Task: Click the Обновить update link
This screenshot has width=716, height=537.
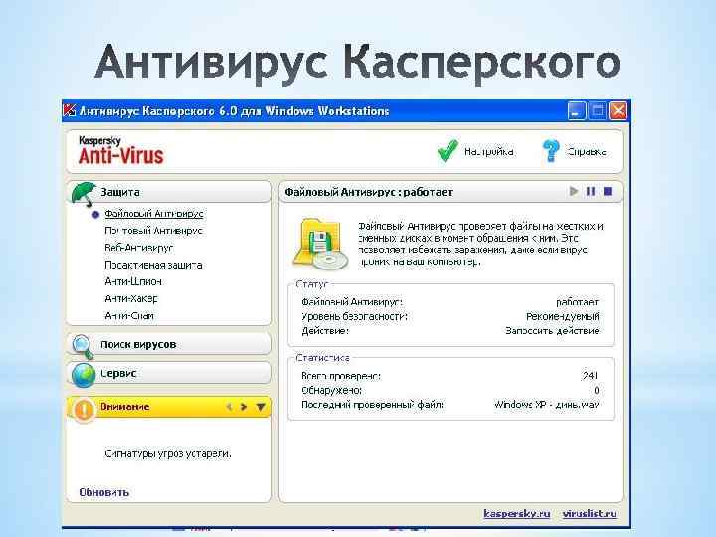Action: point(104,492)
